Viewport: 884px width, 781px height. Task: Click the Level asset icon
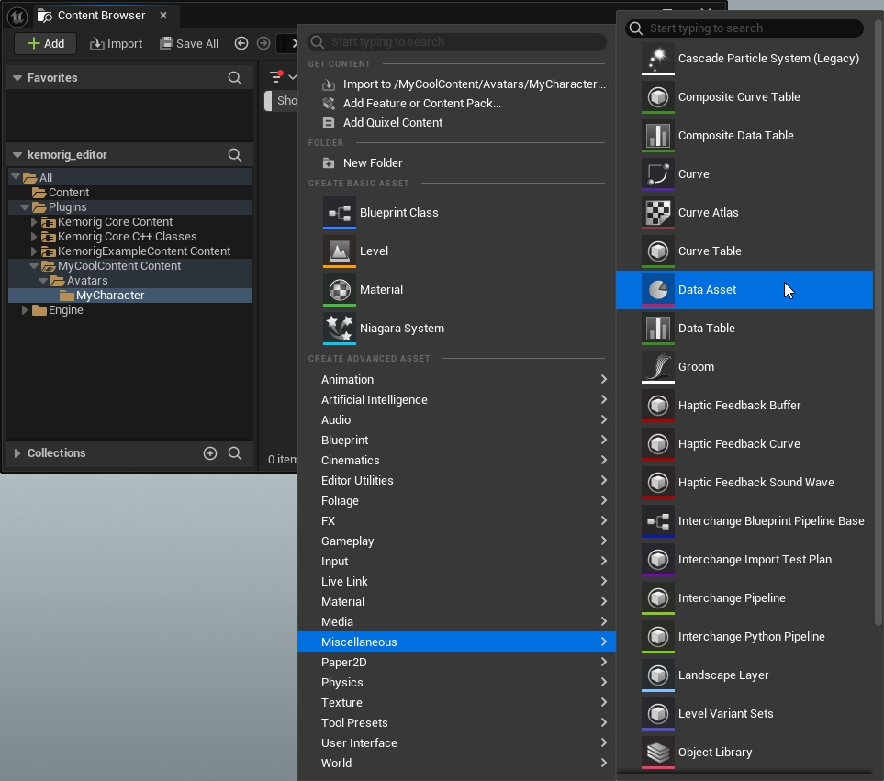339,251
